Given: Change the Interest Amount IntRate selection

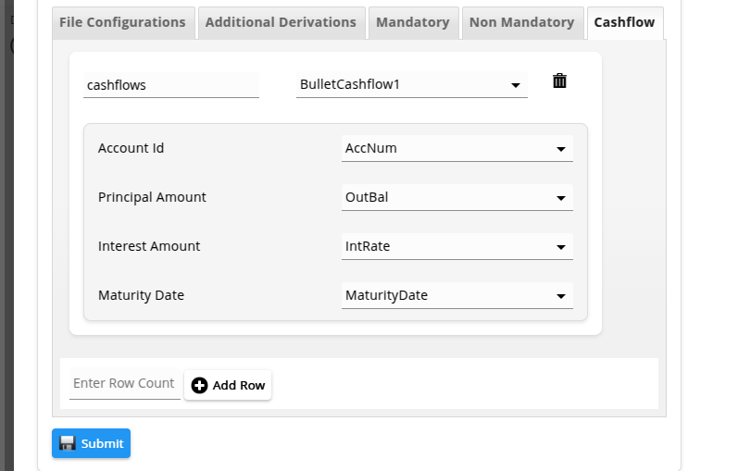Looking at the screenshot, I should pyautogui.click(x=457, y=246).
